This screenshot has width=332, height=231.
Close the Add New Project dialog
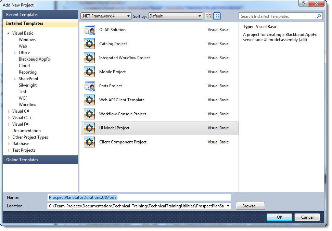(x=316, y=3)
